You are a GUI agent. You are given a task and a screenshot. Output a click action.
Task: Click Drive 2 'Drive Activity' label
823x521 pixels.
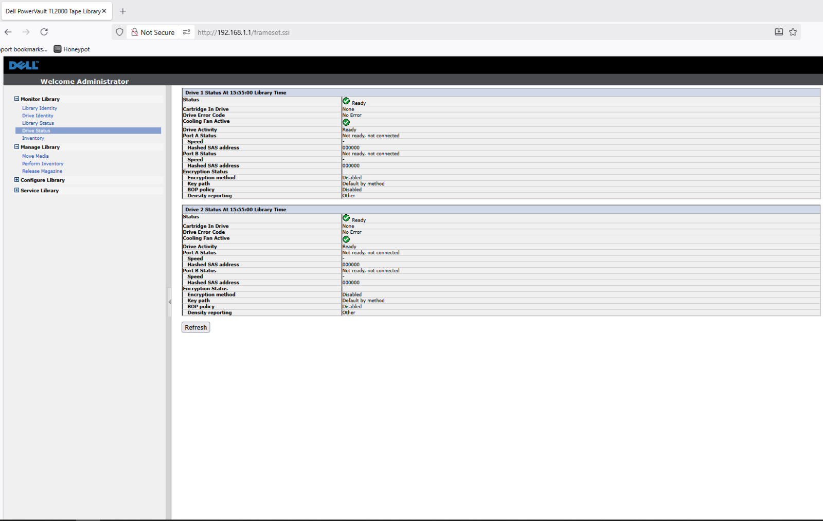tap(200, 247)
